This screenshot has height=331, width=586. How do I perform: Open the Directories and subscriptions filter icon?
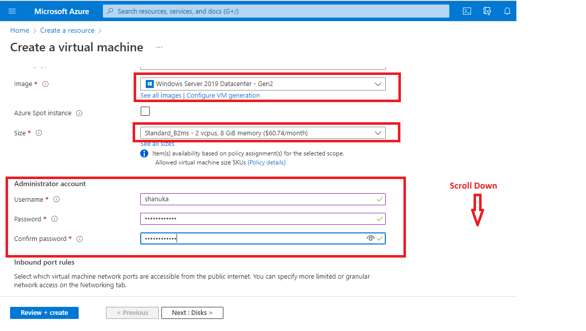click(487, 11)
